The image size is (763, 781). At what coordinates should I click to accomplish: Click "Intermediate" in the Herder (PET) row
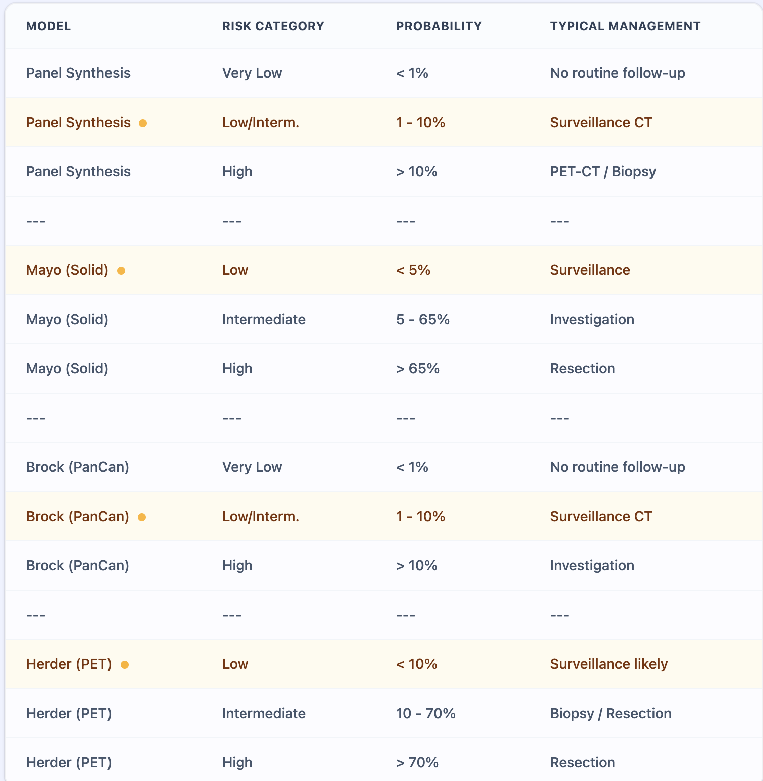click(264, 714)
